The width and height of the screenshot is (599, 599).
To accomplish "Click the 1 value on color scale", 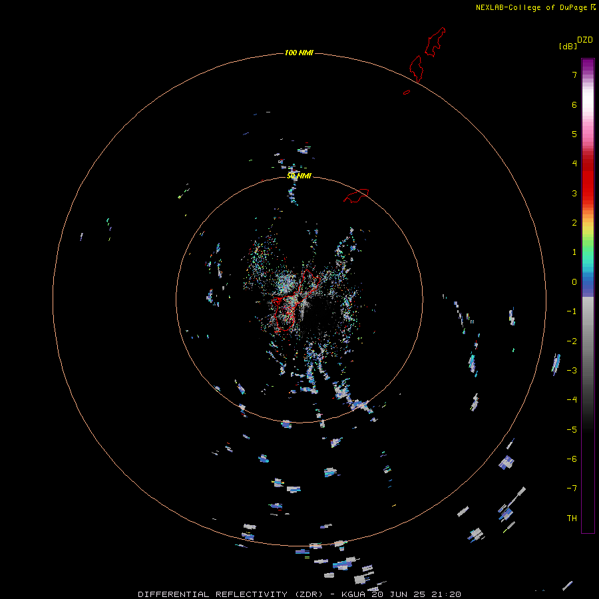I will (574, 252).
